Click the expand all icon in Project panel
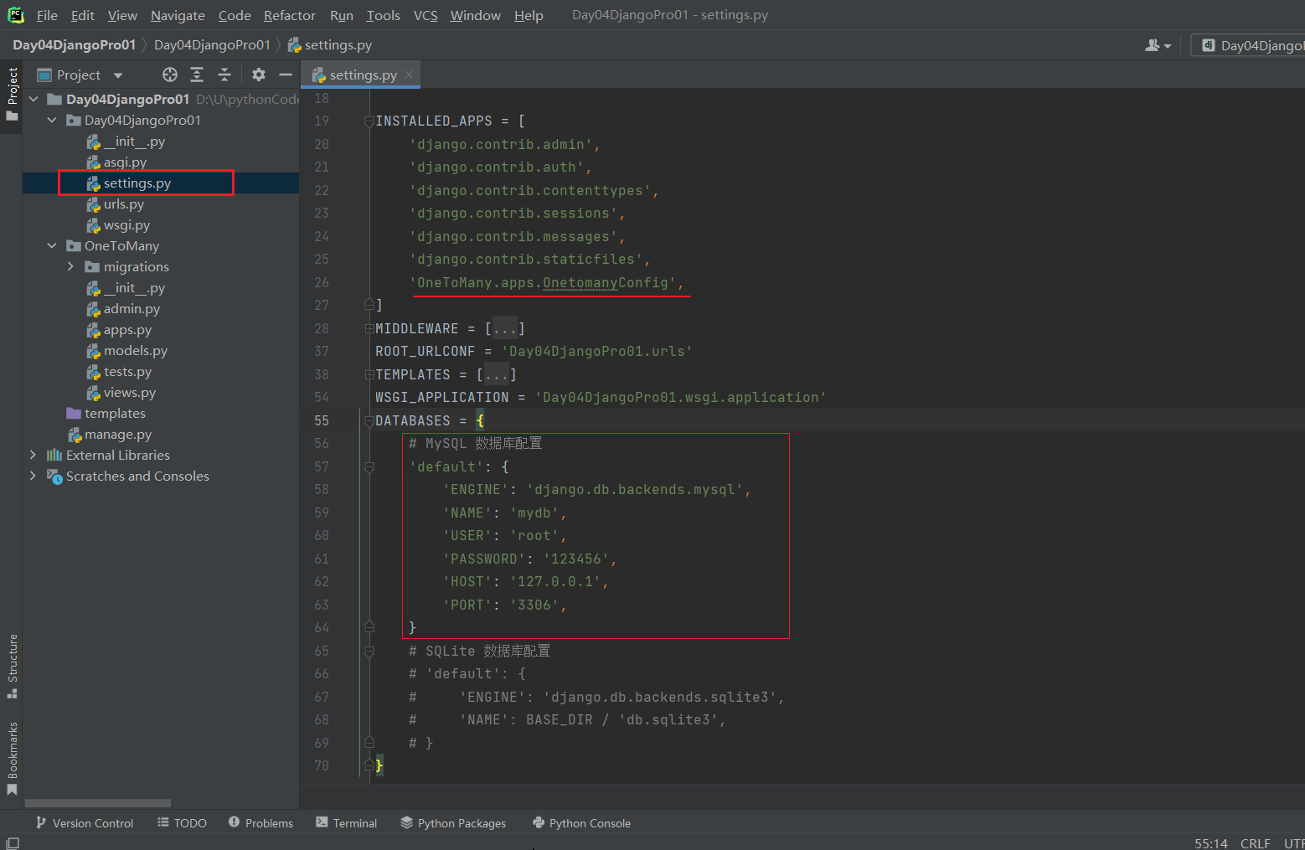This screenshot has width=1305, height=850. click(x=197, y=75)
